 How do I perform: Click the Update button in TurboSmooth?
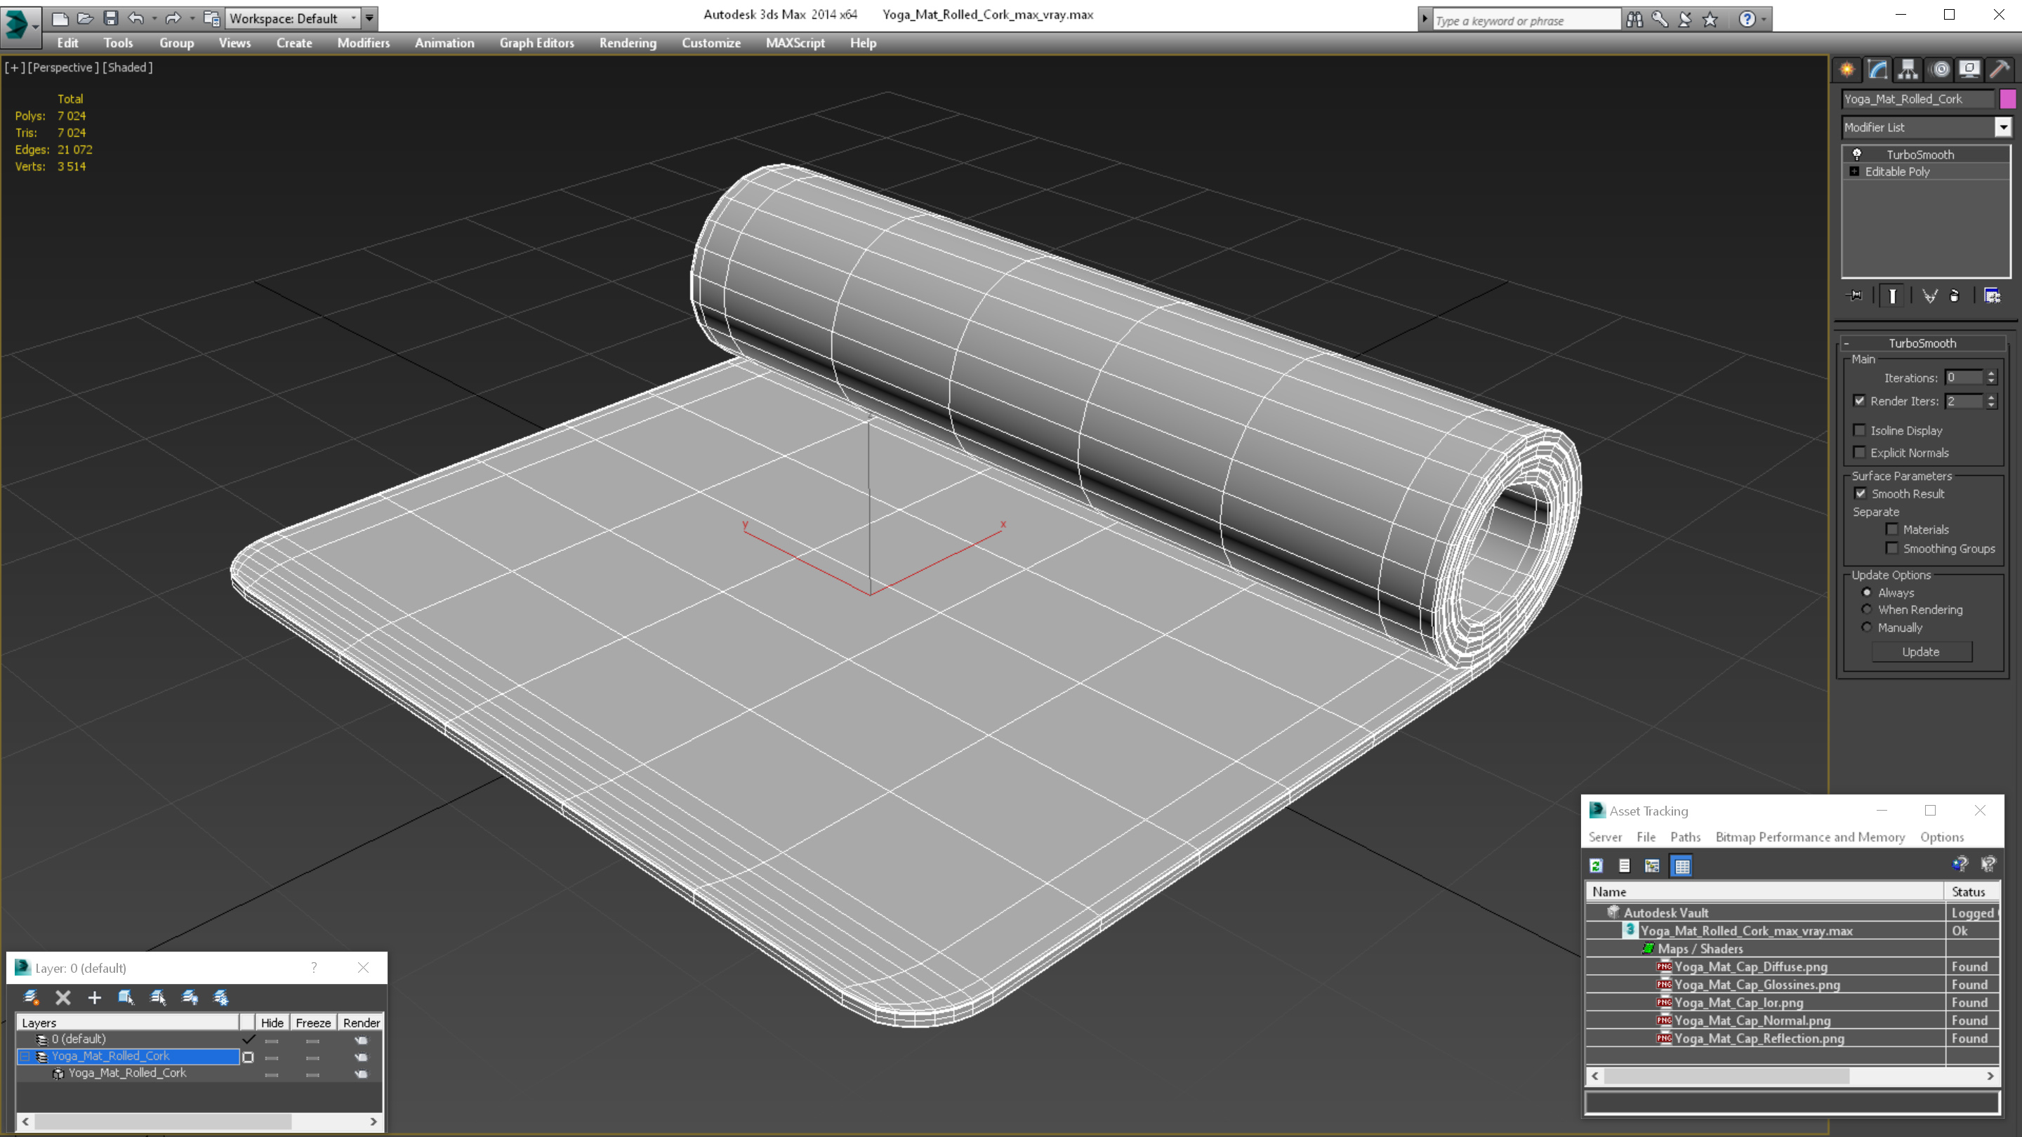(x=1922, y=650)
